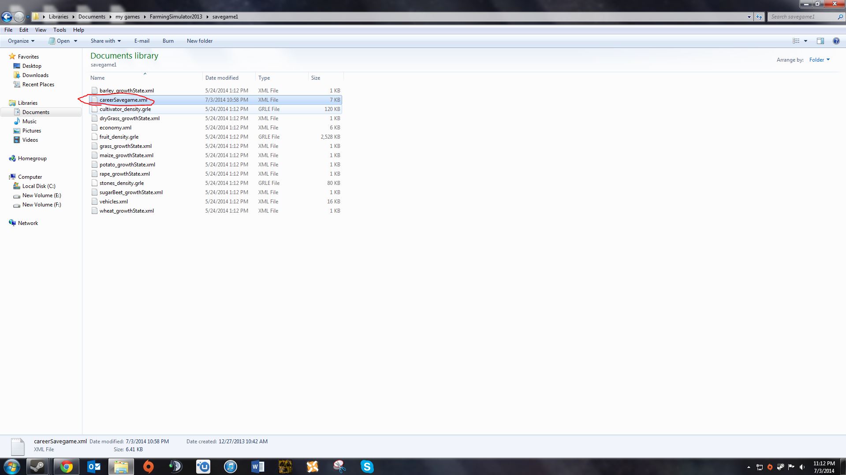The width and height of the screenshot is (846, 475).
Task: Open the Snipping Tool from taskbar
Action: click(340, 466)
